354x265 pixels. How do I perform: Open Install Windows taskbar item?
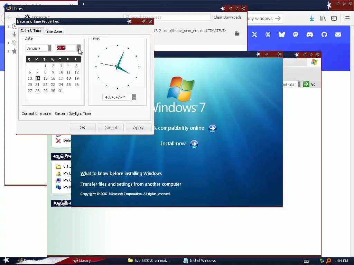pos(199,261)
